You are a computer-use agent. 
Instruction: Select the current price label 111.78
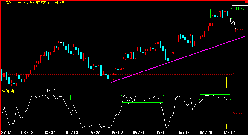click(x=239, y=8)
